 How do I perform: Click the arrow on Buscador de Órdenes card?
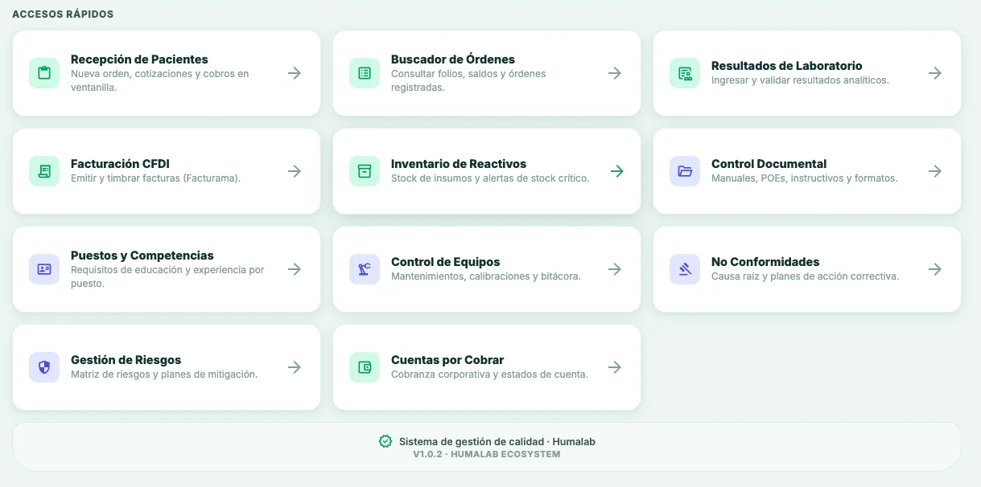coord(615,73)
